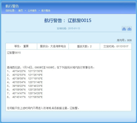Click the 序列号 008 text
Viewport: 137px width, 123px height.
click(124, 40)
